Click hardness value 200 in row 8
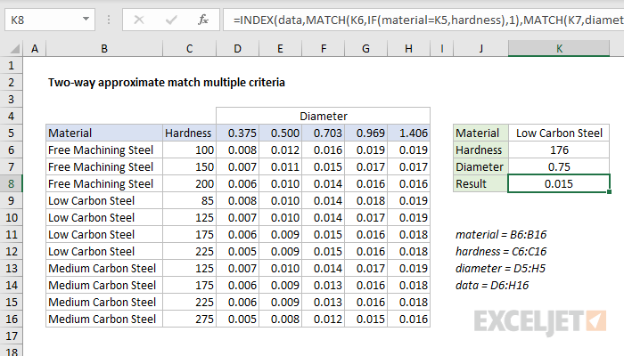 [189, 183]
